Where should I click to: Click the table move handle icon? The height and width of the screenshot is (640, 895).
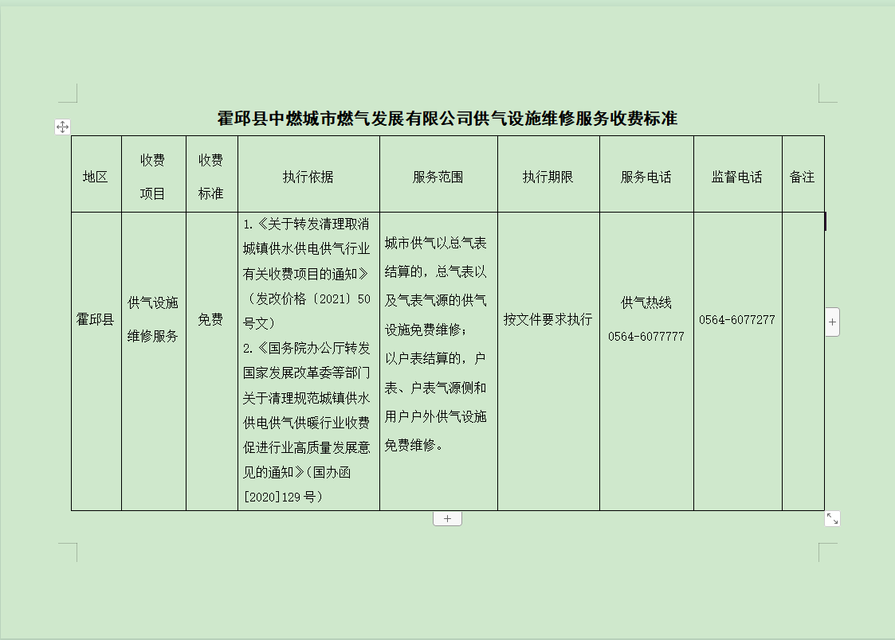coord(62,127)
